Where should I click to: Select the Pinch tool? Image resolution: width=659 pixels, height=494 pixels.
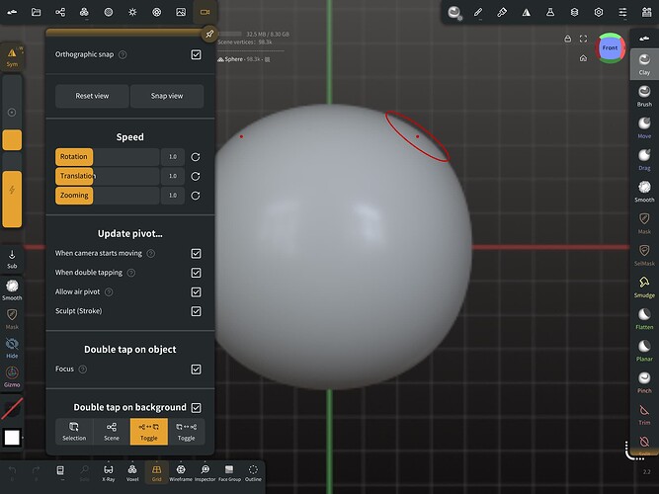coord(644,383)
